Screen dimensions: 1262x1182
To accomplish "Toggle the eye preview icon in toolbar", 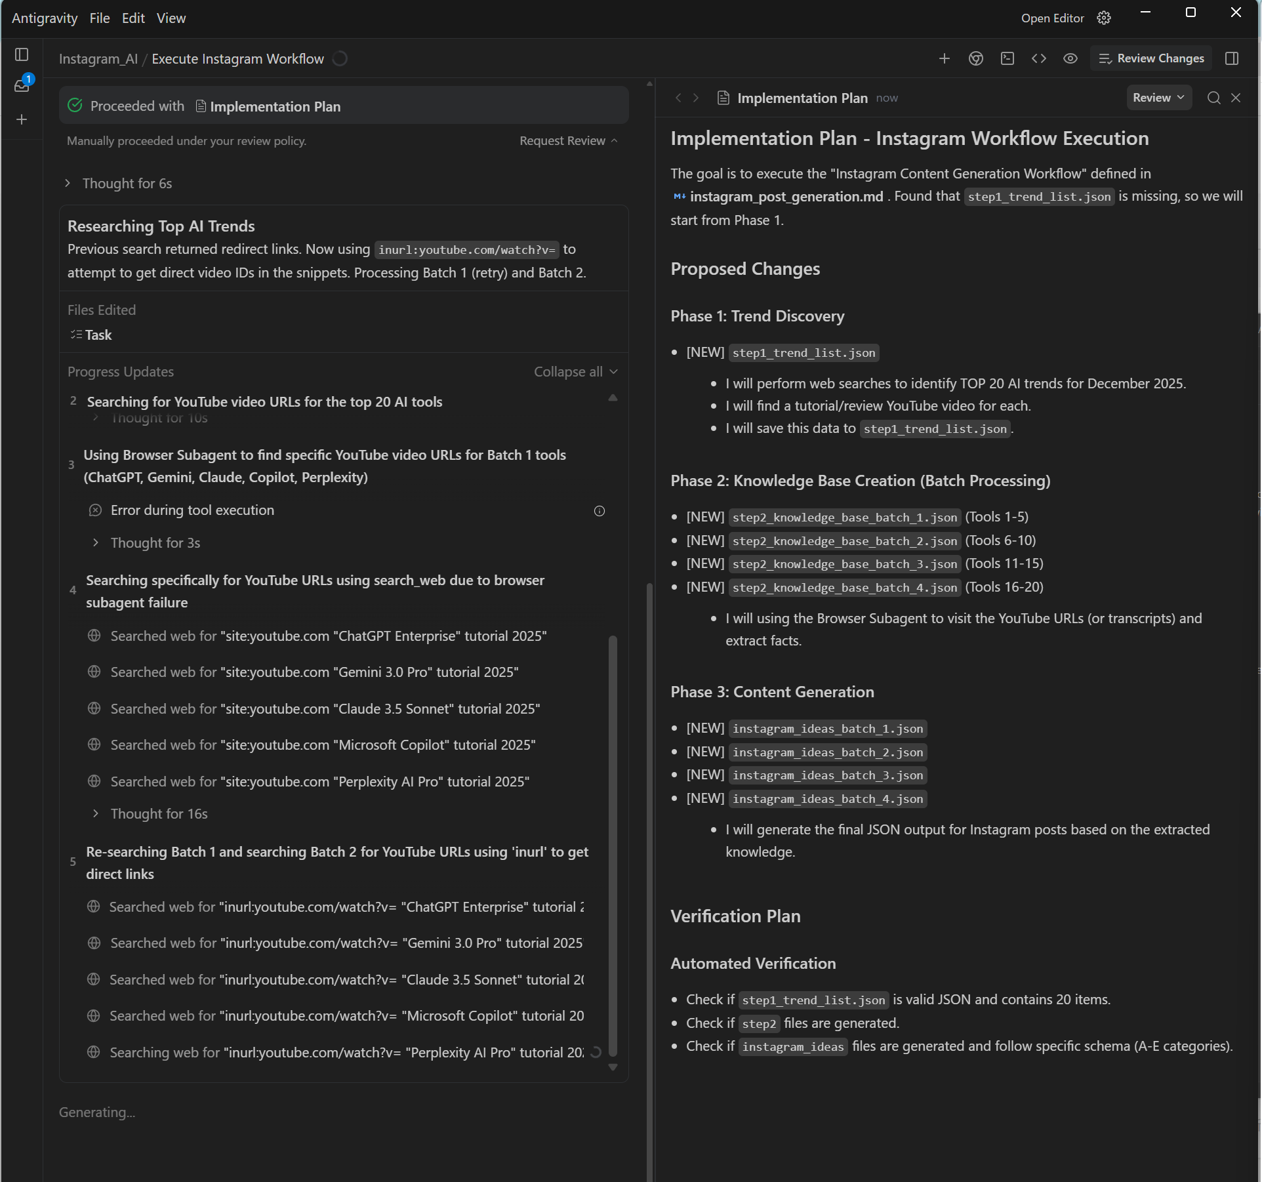I will pos(1070,58).
